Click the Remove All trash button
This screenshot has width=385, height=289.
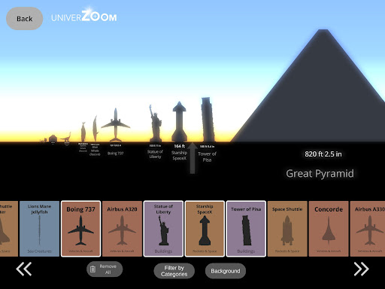coord(105,269)
